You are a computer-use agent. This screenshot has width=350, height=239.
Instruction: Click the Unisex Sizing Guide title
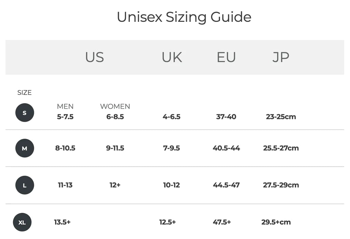(x=184, y=17)
